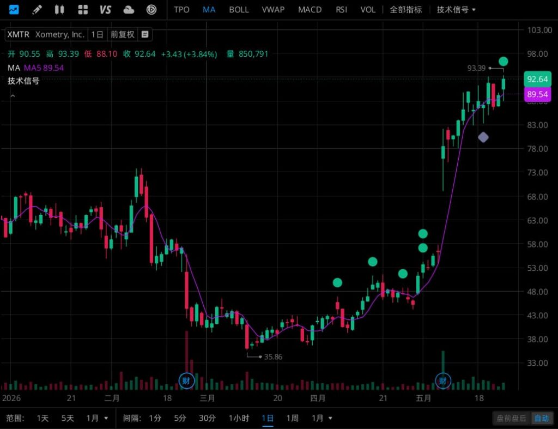Select the 1分 interval
The width and height of the screenshot is (558, 429).
[x=155, y=418]
